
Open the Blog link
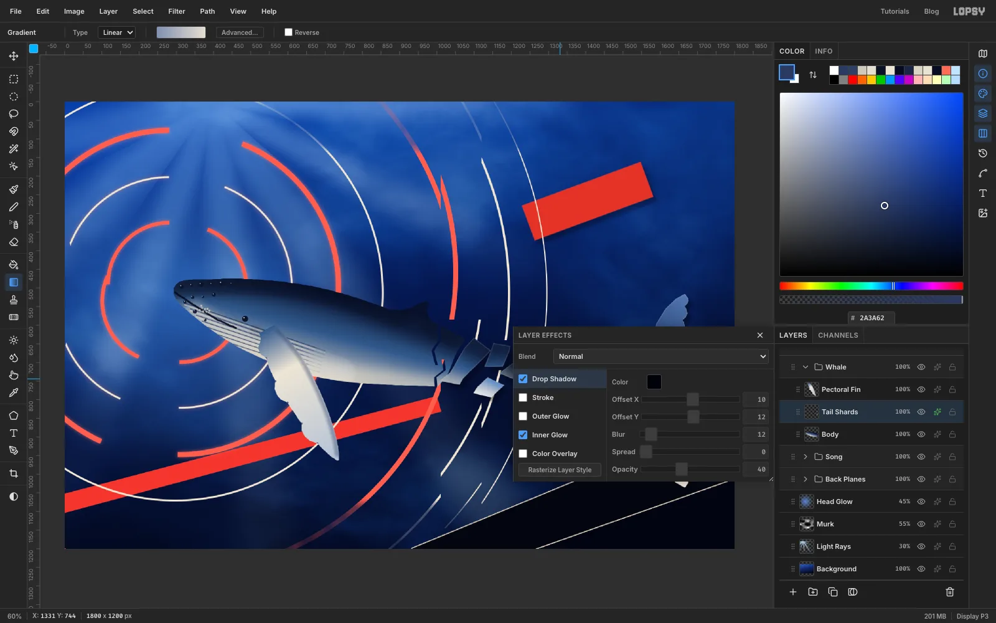(931, 11)
